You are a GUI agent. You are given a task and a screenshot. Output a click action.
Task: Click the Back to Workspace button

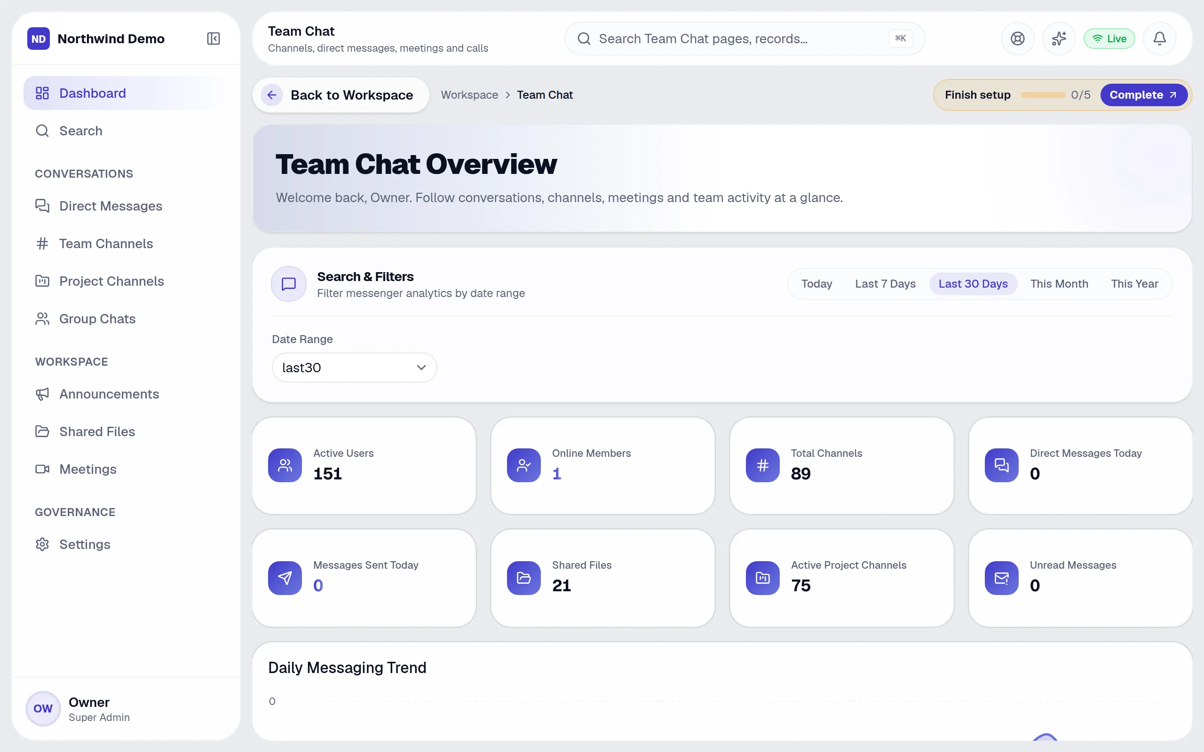point(341,95)
